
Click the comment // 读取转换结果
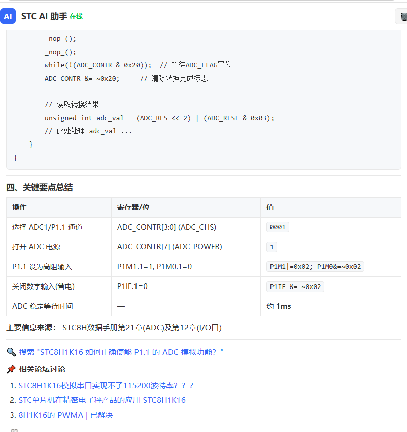tap(72, 104)
